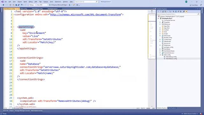The width and height of the screenshot is (204, 115).
Task: Open the Package Manager Console tab
Action: pyautogui.click(x=22, y=111)
